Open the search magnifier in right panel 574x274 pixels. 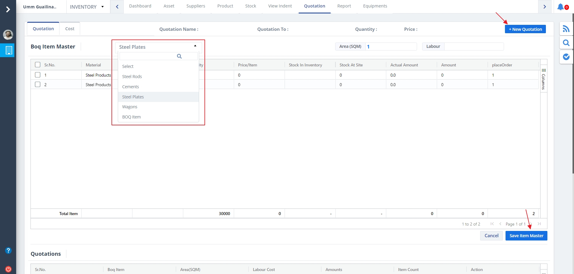(x=566, y=43)
